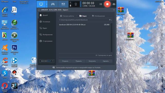Screen dimensions: 165x93
Task: Take a screenshot with camera icon
Action: coord(114,4)
